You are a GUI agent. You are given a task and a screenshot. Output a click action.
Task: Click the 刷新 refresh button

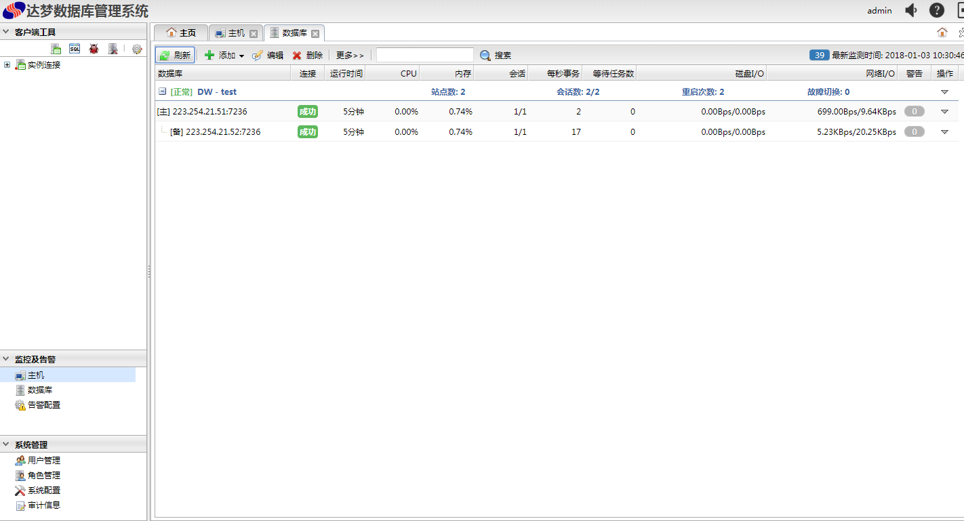[175, 56]
